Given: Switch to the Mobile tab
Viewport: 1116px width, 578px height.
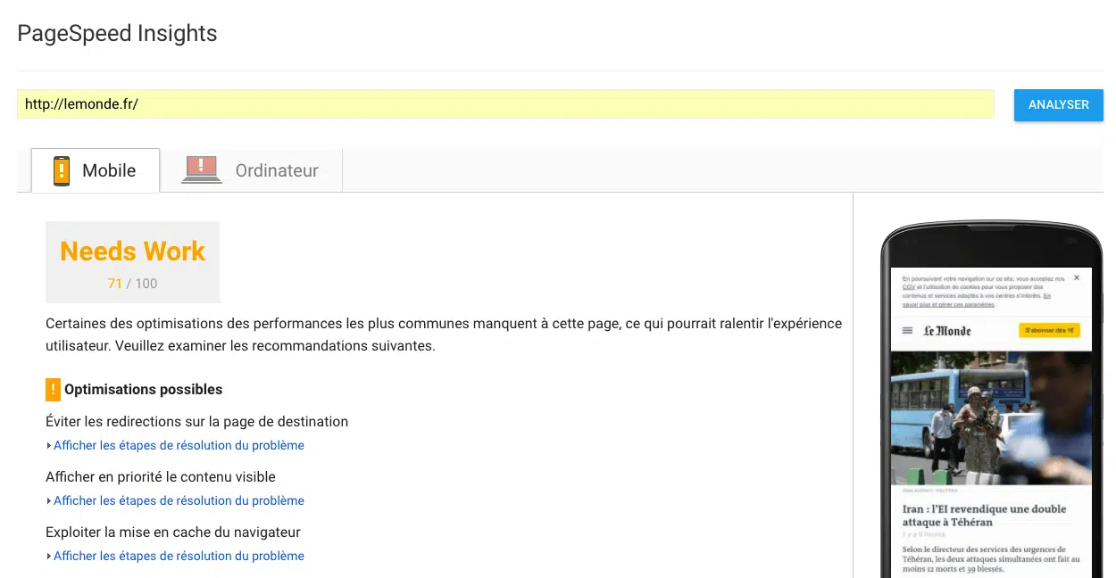Looking at the screenshot, I should pyautogui.click(x=96, y=170).
